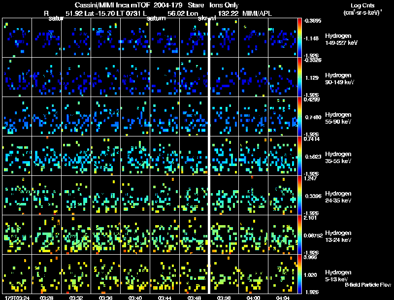The height and width of the screenshot is (300, 394).
Task: Click the 0.5923 colorbar midpoint value
Action: click(313, 157)
